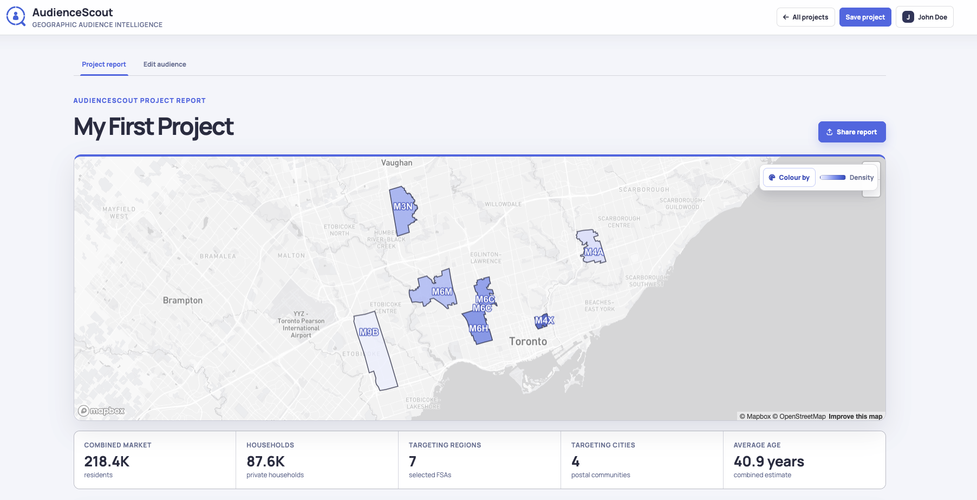977x500 pixels.
Task: Click the My First Project title
Action: (153, 127)
